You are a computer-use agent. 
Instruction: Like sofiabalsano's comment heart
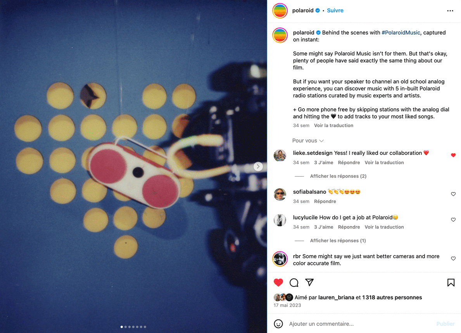[453, 194]
